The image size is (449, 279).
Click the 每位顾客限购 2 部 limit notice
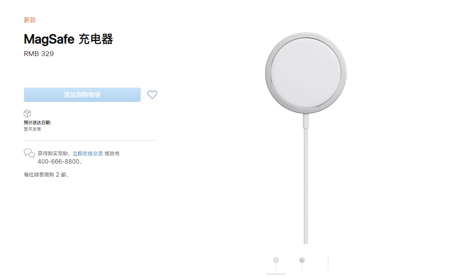pos(46,175)
